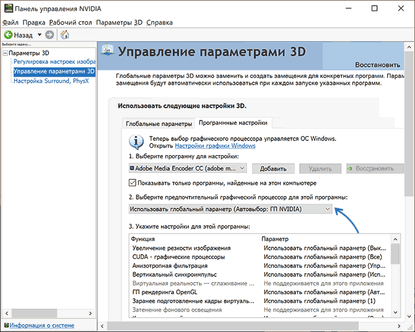Click Восстановить link in the header
The image size is (415, 332).
[377, 65]
